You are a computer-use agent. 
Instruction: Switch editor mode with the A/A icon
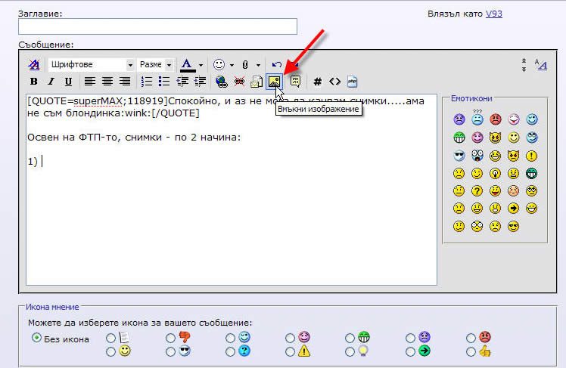point(541,64)
